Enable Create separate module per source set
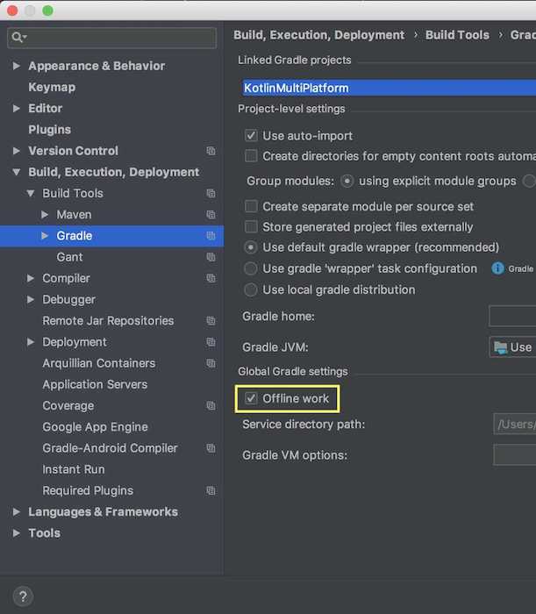 tap(251, 206)
